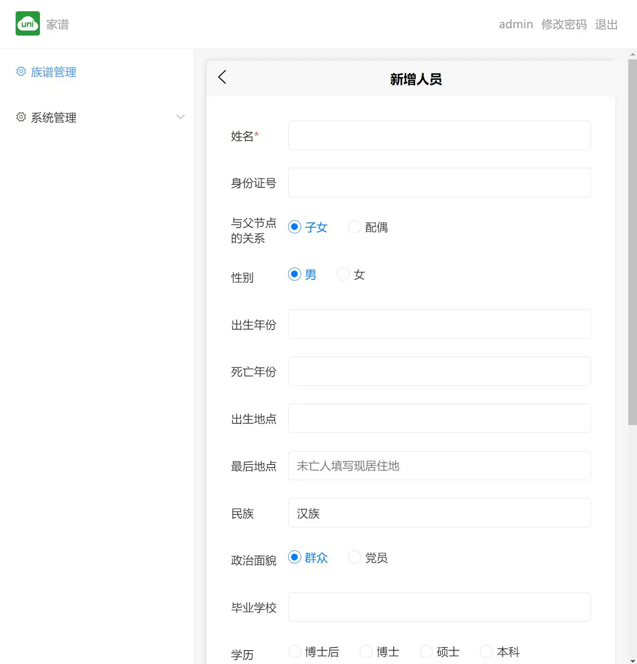Click the 最后地点 input with placeholder
637x664 pixels.
click(439, 466)
